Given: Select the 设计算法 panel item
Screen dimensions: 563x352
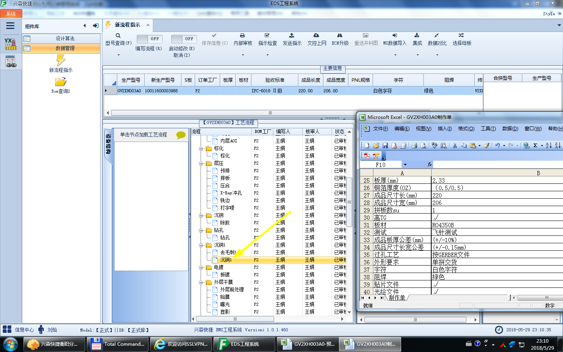Looking at the screenshot, I should 61,38.
